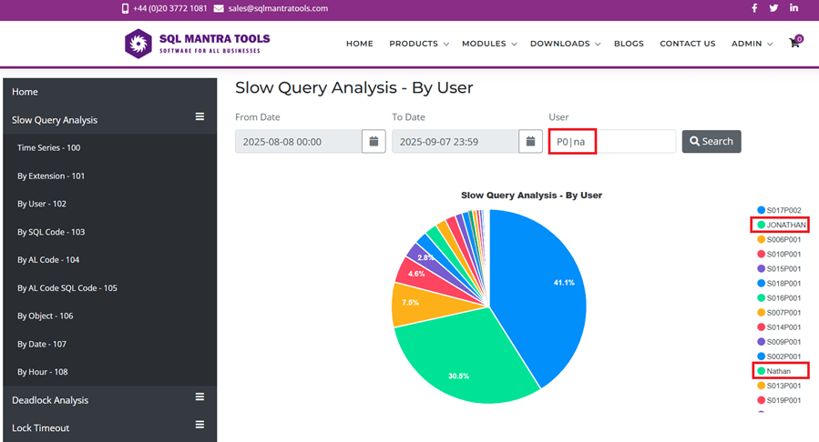The height and width of the screenshot is (442, 819).
Task: Open the Admin dropdown menu
Action: (752, 44)
